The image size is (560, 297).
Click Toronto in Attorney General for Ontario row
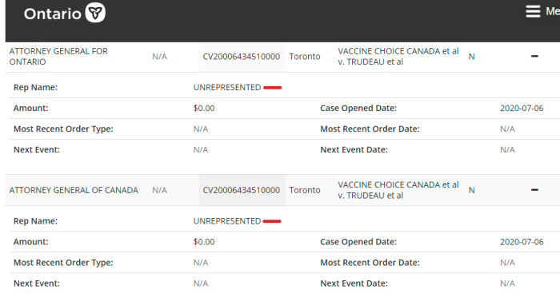click(x=305, y=57)
